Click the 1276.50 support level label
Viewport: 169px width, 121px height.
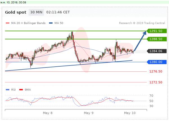[156, 71]
